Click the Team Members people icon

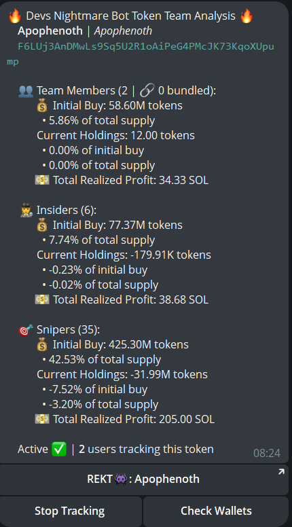point(26,91)
